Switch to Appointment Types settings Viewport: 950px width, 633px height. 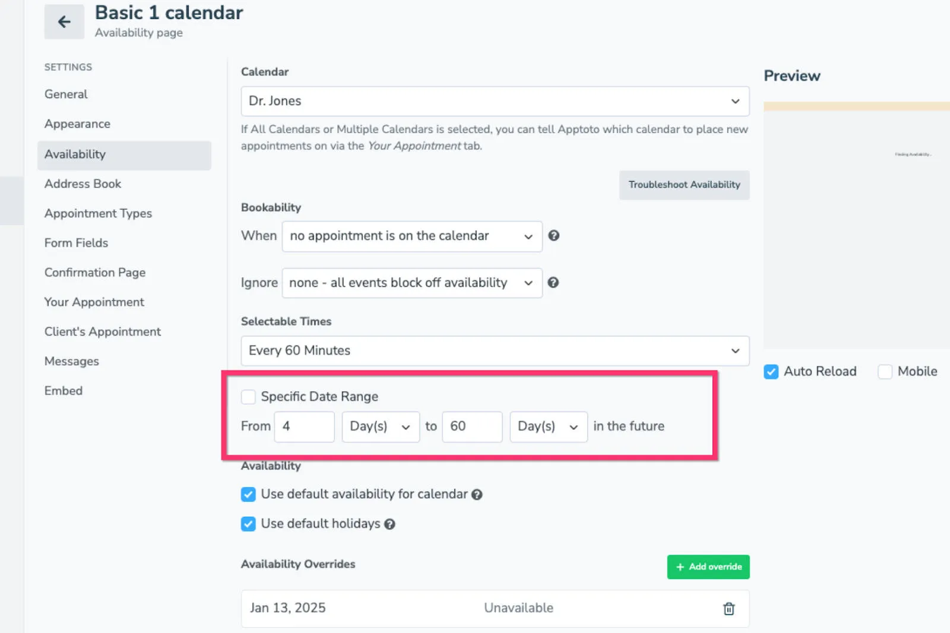pos(98,213)
